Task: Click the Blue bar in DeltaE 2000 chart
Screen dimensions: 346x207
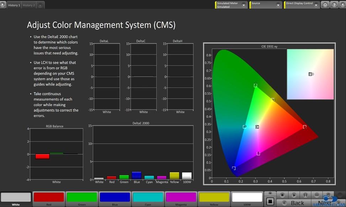Action: 137,175
